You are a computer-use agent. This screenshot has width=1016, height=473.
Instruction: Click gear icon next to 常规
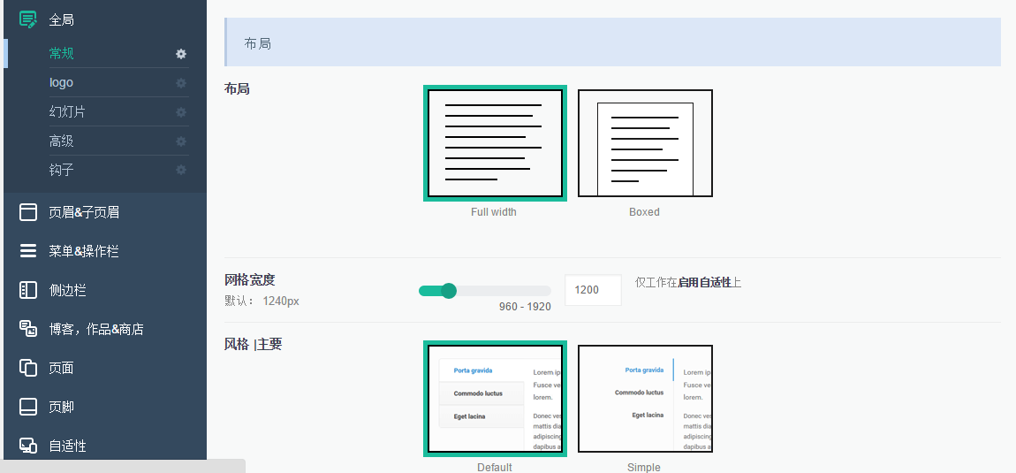[181, 54]
